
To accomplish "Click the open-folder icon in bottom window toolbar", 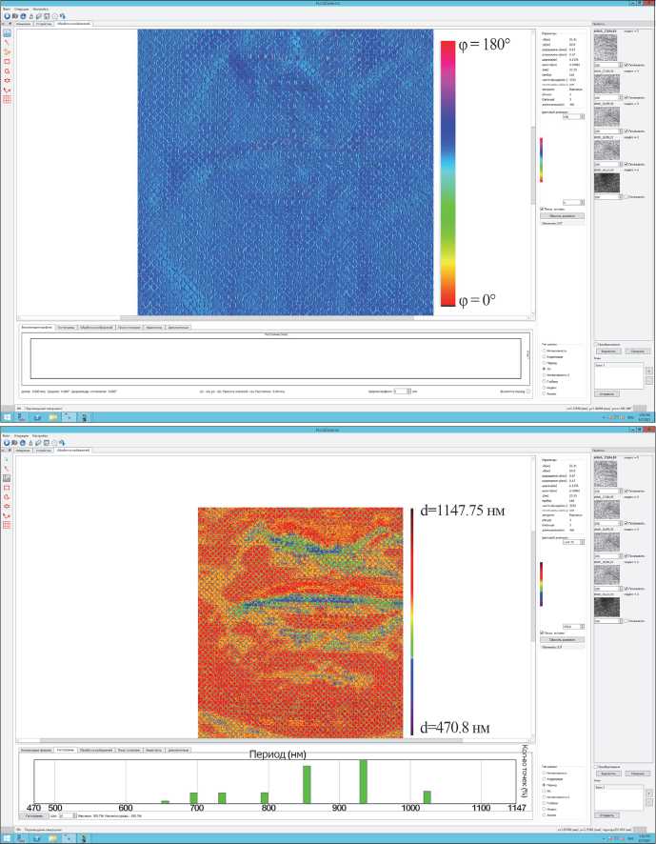I will [15, 442].
